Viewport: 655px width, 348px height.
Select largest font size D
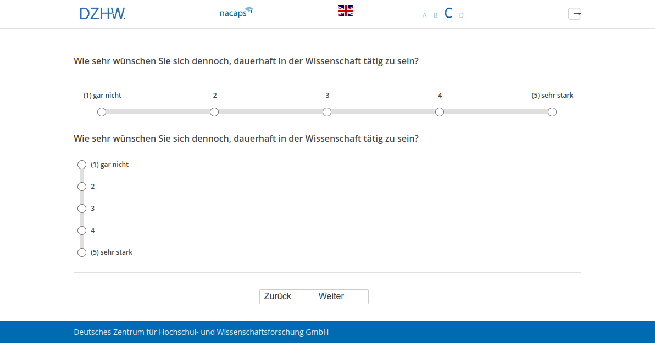461,15
